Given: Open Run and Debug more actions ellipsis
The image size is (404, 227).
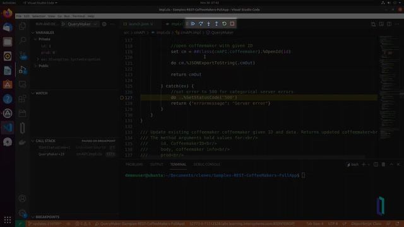Looking at the screenshot, I should click(112, 24).
